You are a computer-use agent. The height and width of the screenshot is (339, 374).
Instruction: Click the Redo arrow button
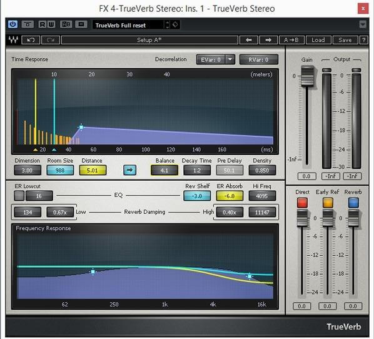[x=51, y=40]
